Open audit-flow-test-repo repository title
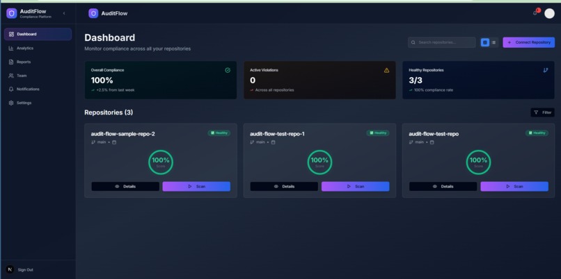Image resolution: width=561 pixels, height=279 pixels. click(433, 134)
